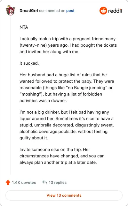Viewport: 128px width, 206px height.
Task: Click the "commented on" header text
Action: pos(52,11)
